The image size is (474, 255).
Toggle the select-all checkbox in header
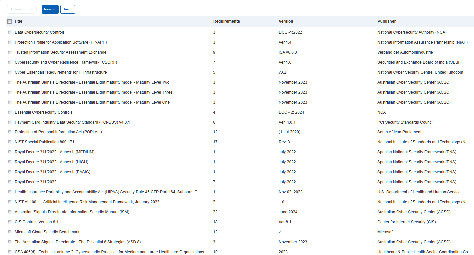(x=10, y=22)
